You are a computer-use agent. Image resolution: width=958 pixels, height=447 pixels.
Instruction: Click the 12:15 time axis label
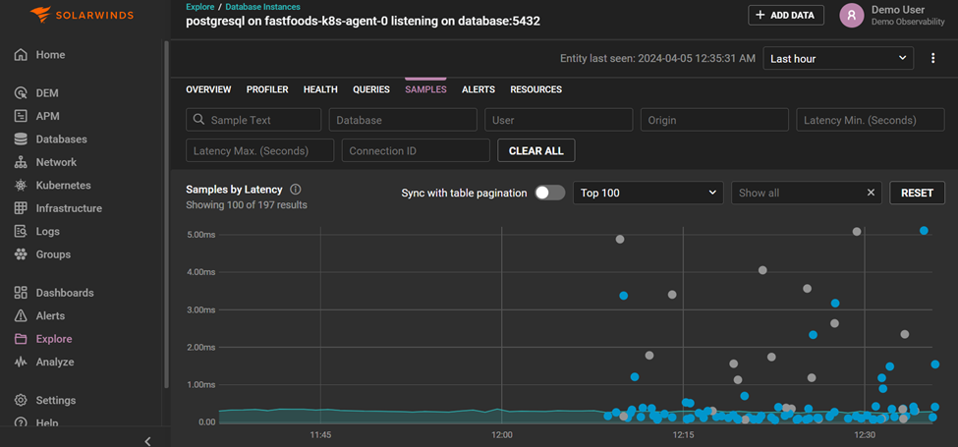(683, 435)
